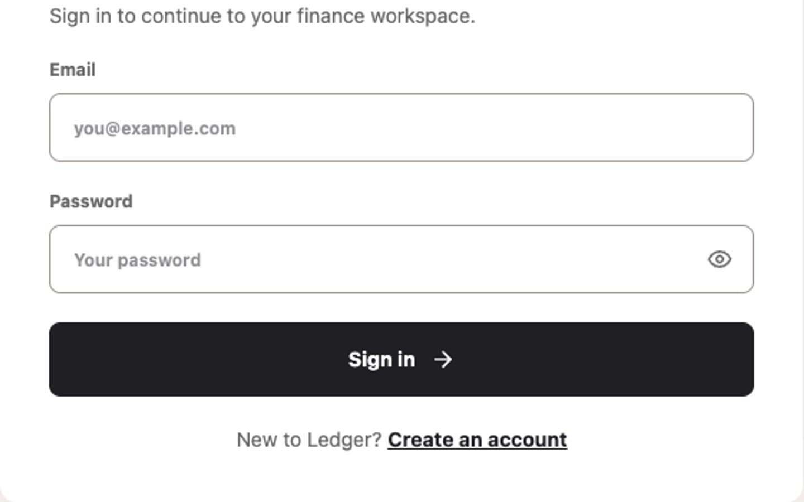The image size is (804, 502).
Task: Focus the Password input field
Action: point(401,259)
